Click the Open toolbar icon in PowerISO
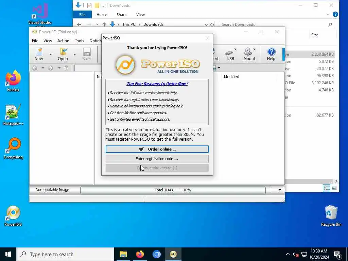The image size is (348, 261). coord(63,54)
